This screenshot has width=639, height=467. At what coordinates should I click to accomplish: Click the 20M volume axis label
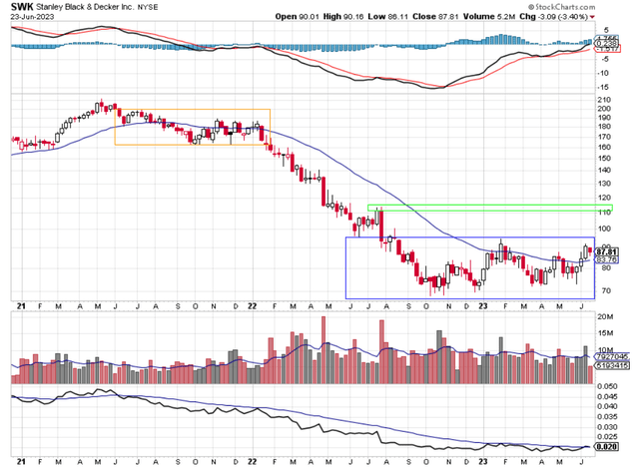(x=606, y=316)
